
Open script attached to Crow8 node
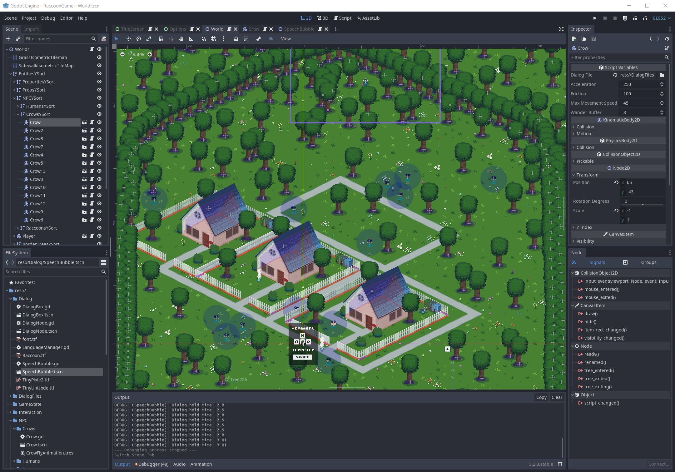[x=92, y=139]
